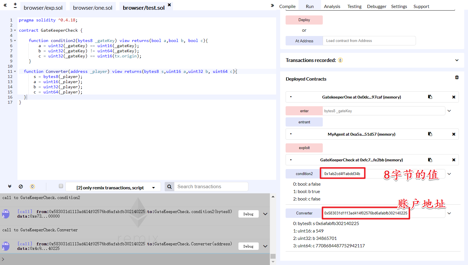Edit the condition2 input value field
This screenshot has height=265, width=468.
click(384, 174)
